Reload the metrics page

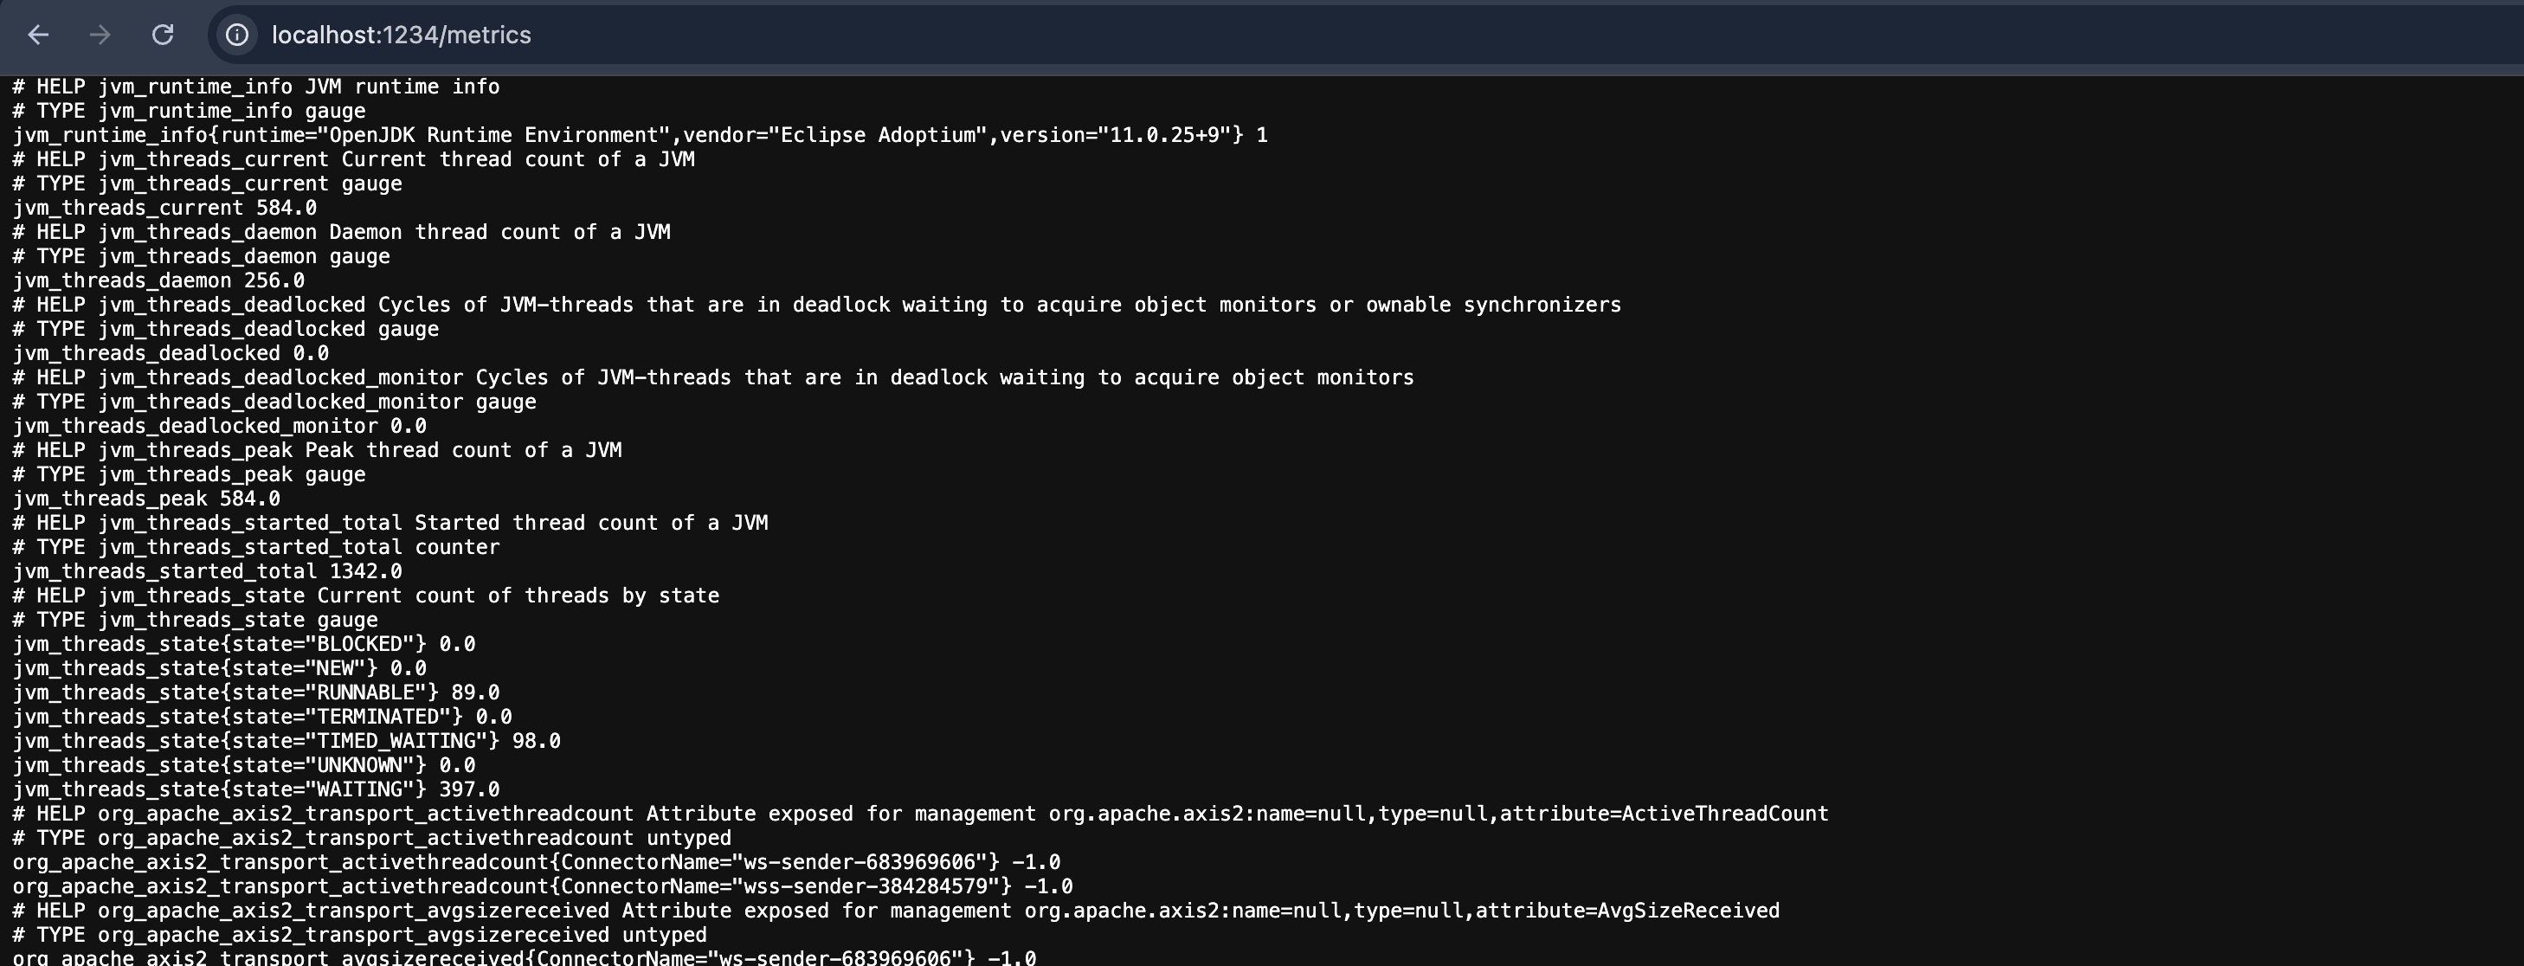[163, 35]
